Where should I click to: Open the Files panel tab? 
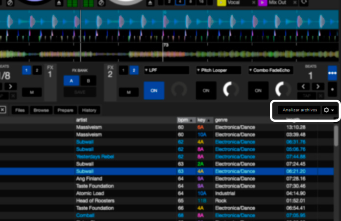click(20, 110)
